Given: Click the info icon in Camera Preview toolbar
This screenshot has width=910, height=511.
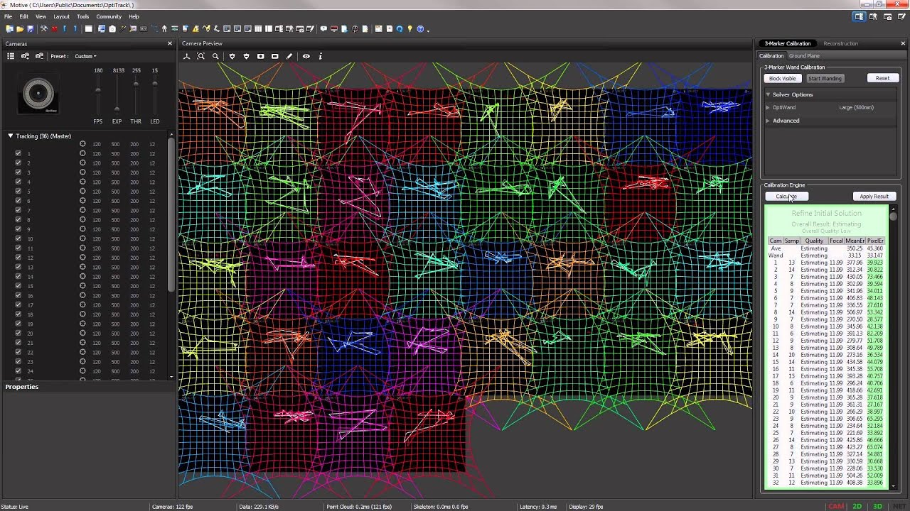Looking at the screenshot, I should click(x=321, y=56).
